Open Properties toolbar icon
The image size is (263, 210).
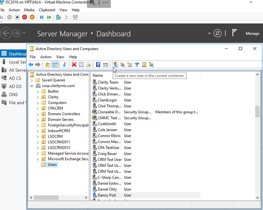tap(81, 65)
